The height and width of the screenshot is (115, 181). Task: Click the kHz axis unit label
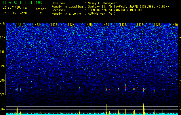pyautogui.click(x=3, y=23)
